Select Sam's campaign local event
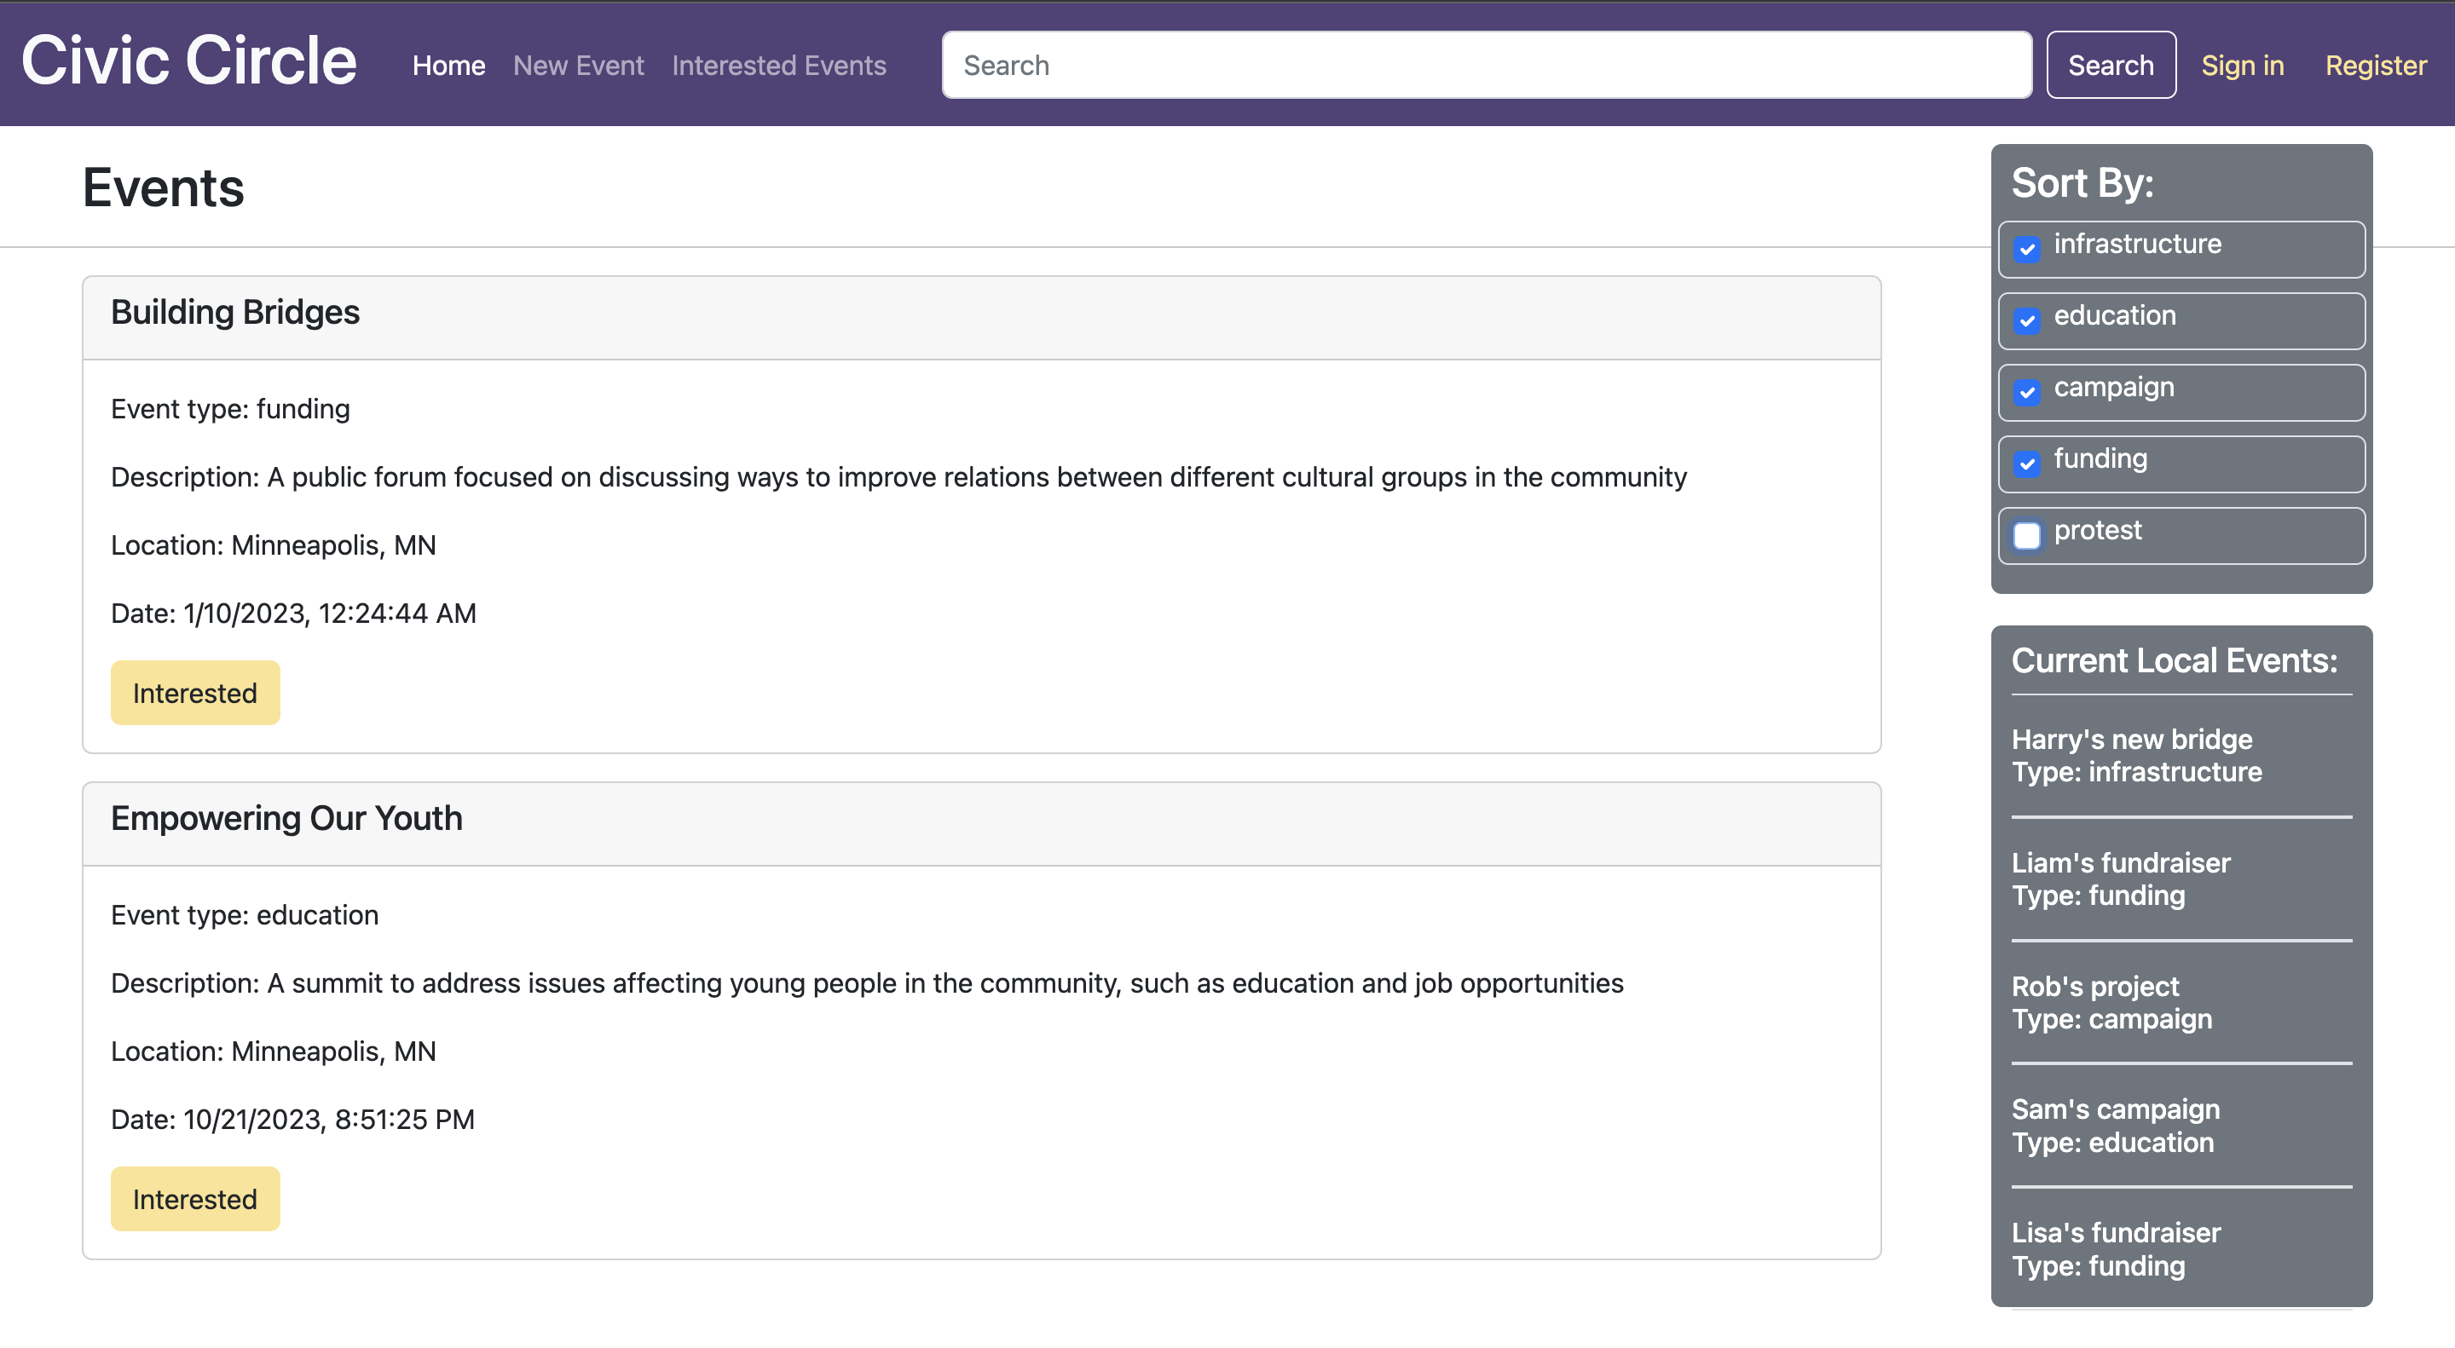2455x1348 pixels. pyautogui.click(x=2116, y=1109)
